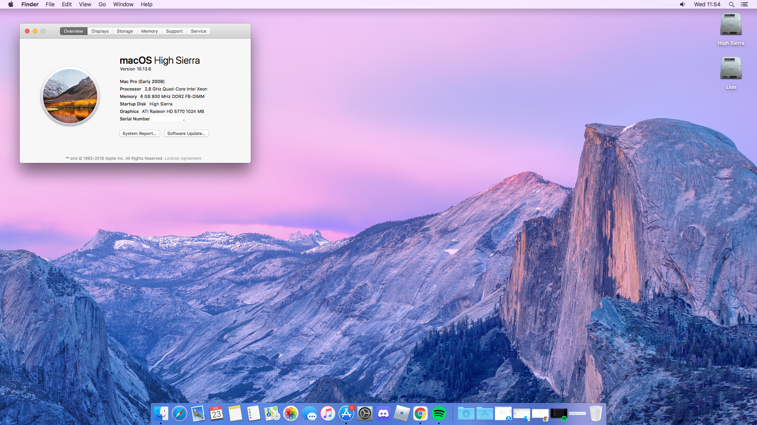Launch Safari from the Dock
Viewport: 757px width, 425px height.
[x=179, y=414]
